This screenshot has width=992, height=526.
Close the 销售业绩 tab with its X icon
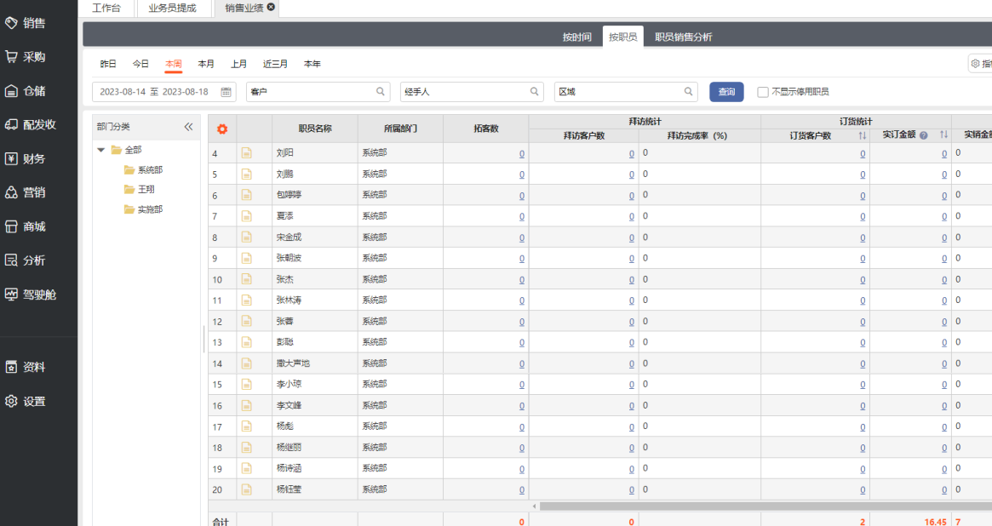(271, 7)
